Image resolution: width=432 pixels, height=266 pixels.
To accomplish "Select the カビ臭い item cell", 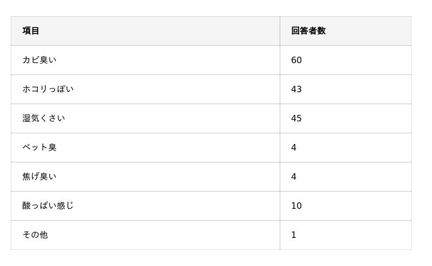I will coord(39,60).
